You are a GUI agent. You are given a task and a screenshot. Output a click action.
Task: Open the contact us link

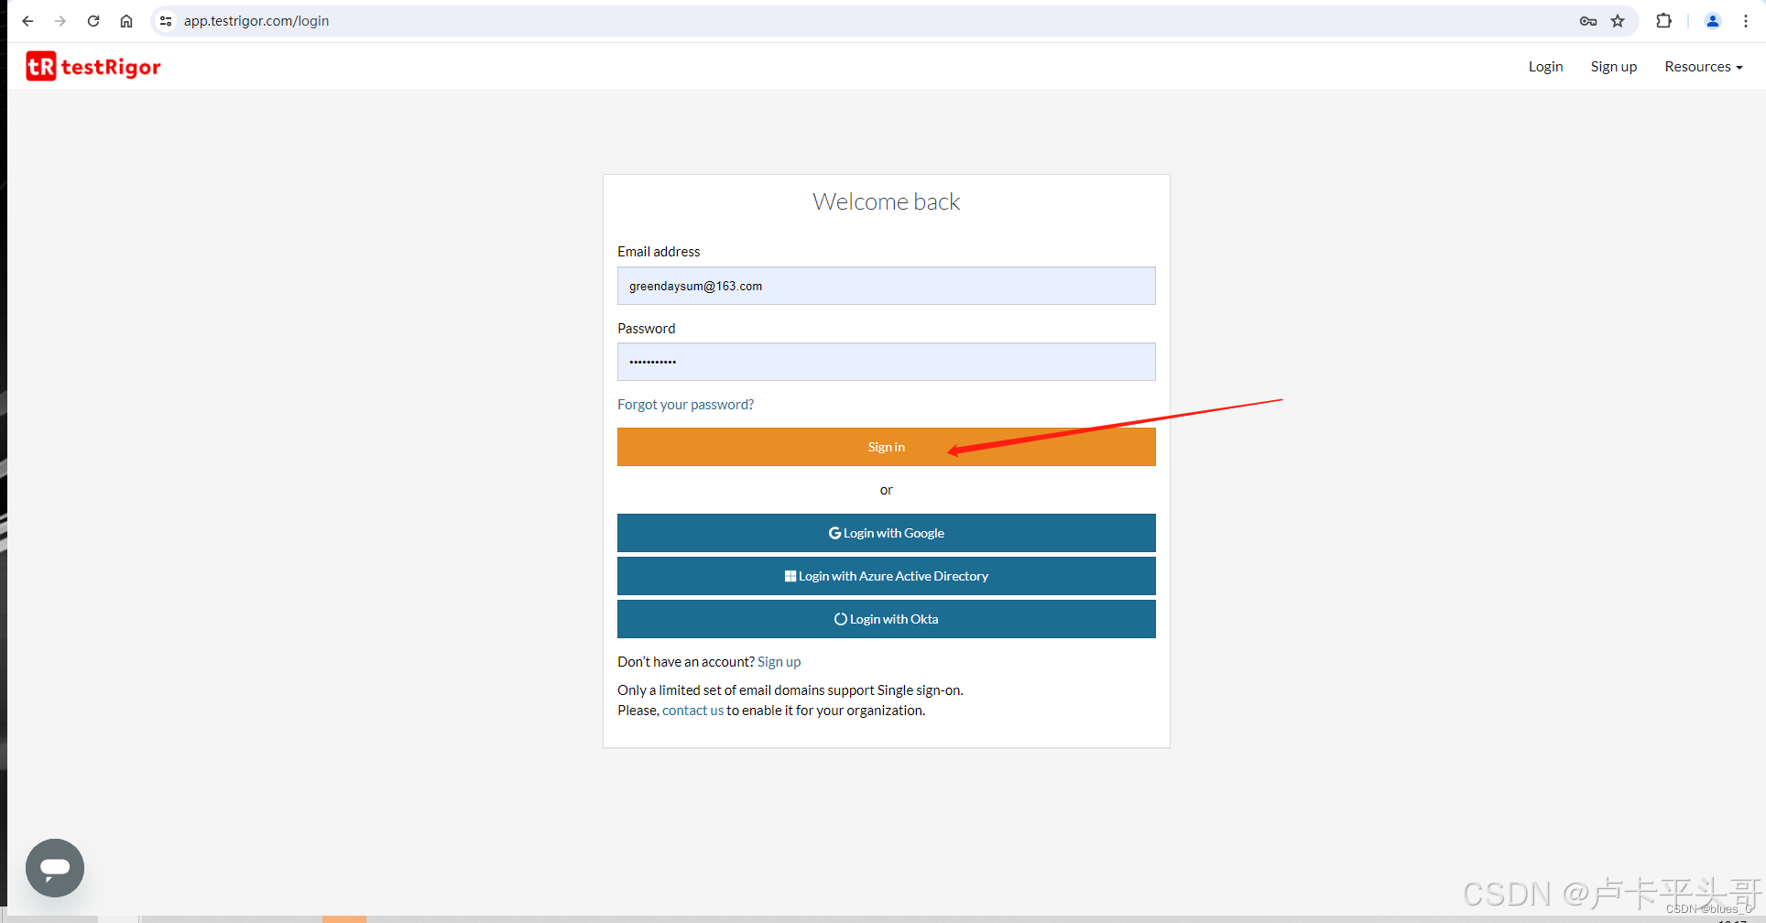click(x=692, y=711)
